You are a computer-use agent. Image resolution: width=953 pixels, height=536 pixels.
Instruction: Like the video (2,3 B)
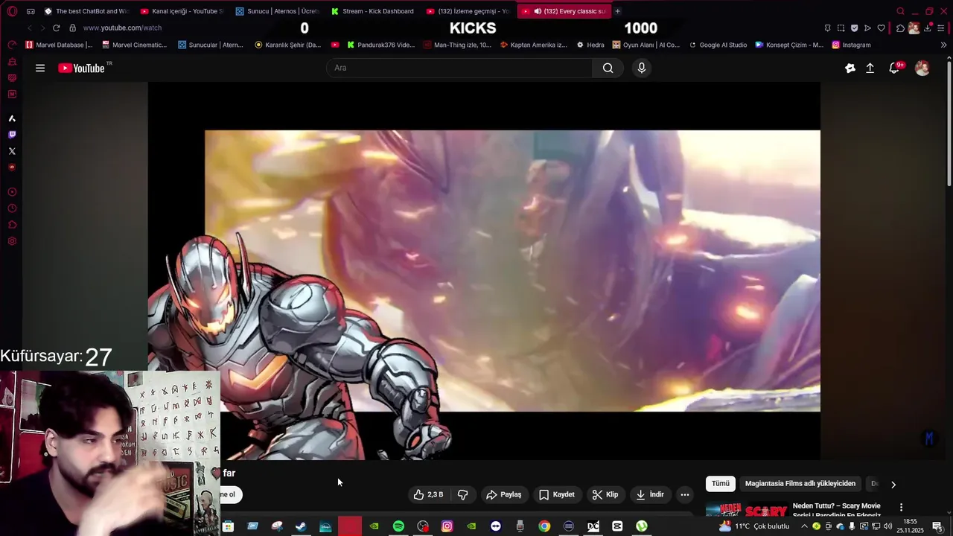click(429, 494)
